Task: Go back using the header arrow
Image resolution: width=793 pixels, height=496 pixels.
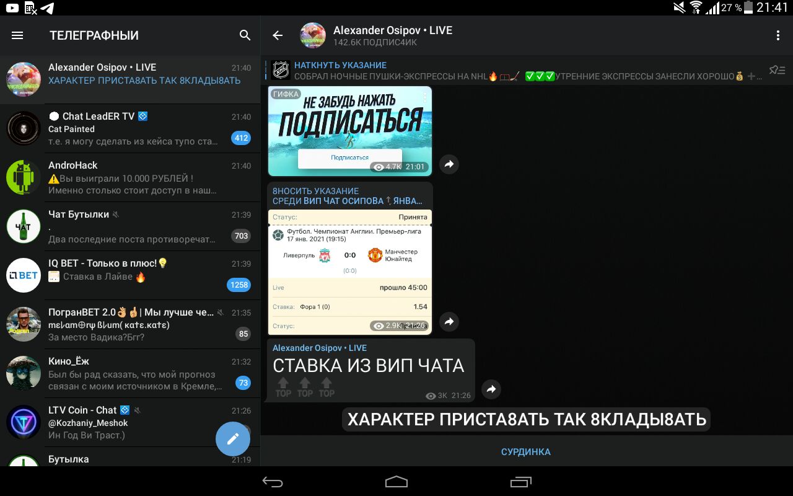Action: 278,35
